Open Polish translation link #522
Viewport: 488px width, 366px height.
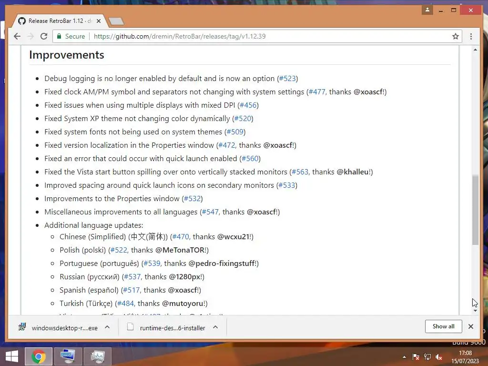click(x=119, y=250)
